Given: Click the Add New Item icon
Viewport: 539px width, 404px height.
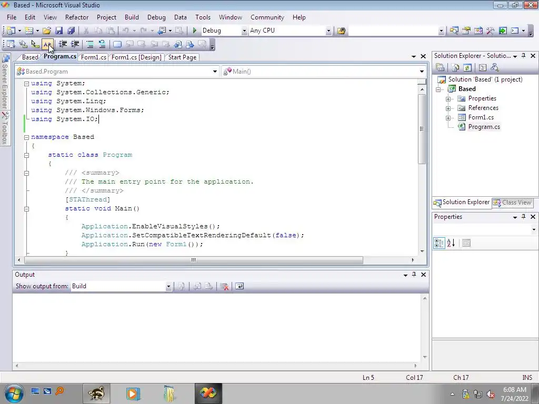Looking at the screenshot, I should pos(29,31).
